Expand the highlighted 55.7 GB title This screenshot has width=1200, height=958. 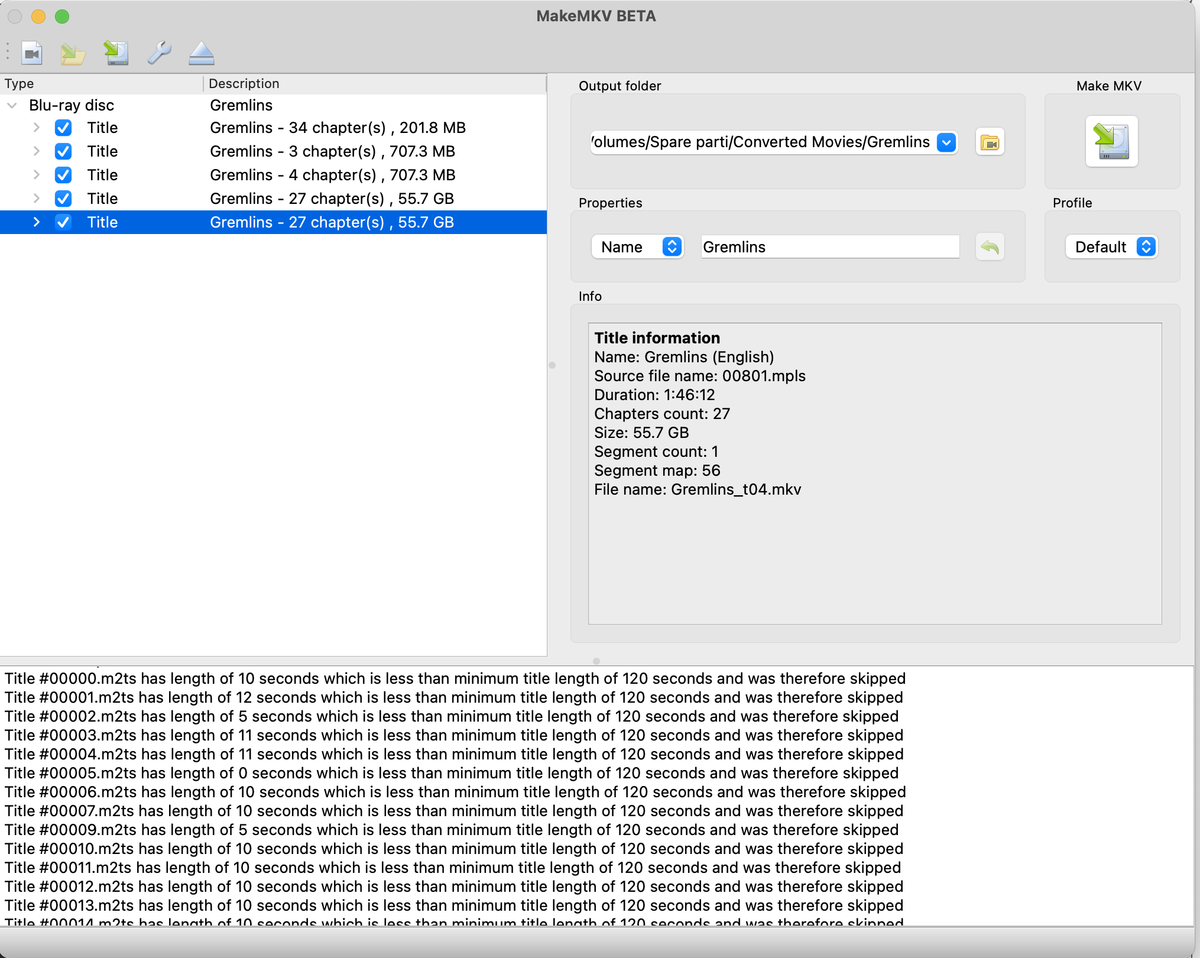(x=37, y=222)
